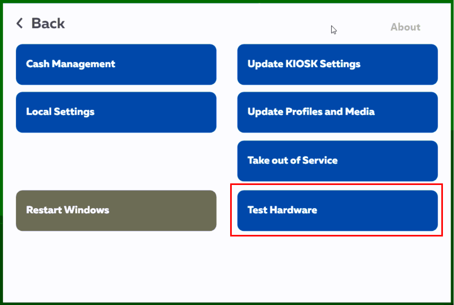The width and height of the screenshot is (454, 305).
Task: Open Cash Management
Action: pos(116,64)
